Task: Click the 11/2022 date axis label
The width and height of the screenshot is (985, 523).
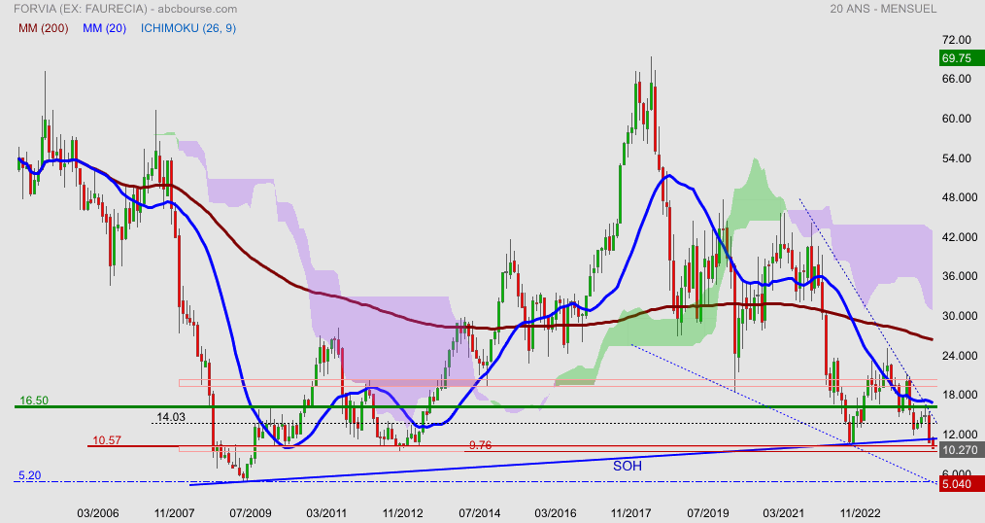Action: [x=860, y=513]
